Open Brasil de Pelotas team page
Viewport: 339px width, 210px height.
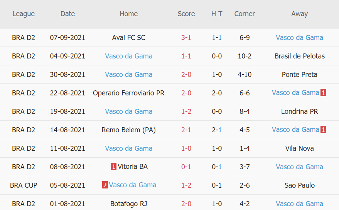[x=299, y=56]
